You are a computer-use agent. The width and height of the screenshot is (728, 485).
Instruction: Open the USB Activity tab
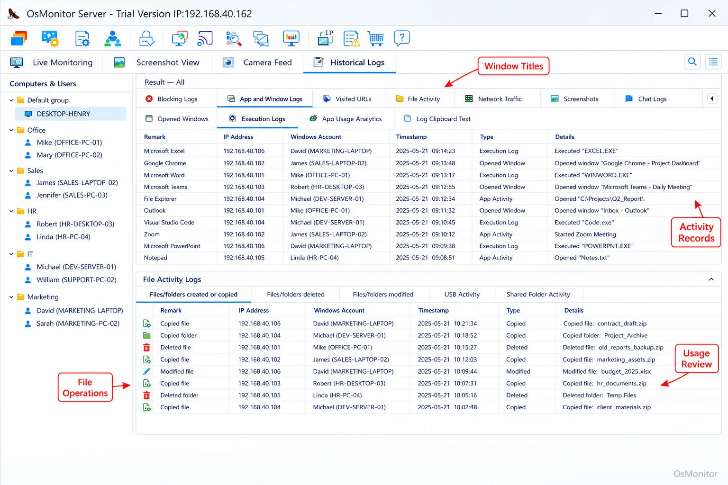tap(462, 295)
